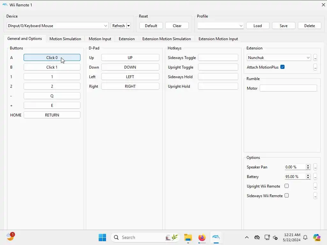The height and width of the screenshot is (245, 327).
Task: Save the current profile
Action: coord(284,26)
